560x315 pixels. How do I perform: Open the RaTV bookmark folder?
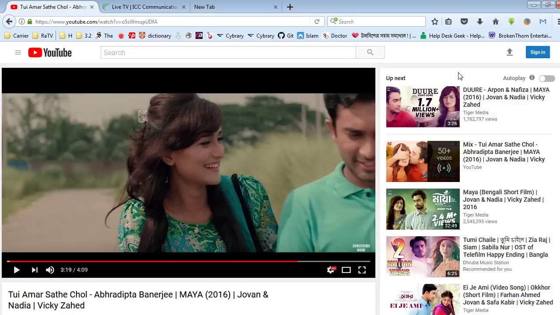click(x=42, y=36)
